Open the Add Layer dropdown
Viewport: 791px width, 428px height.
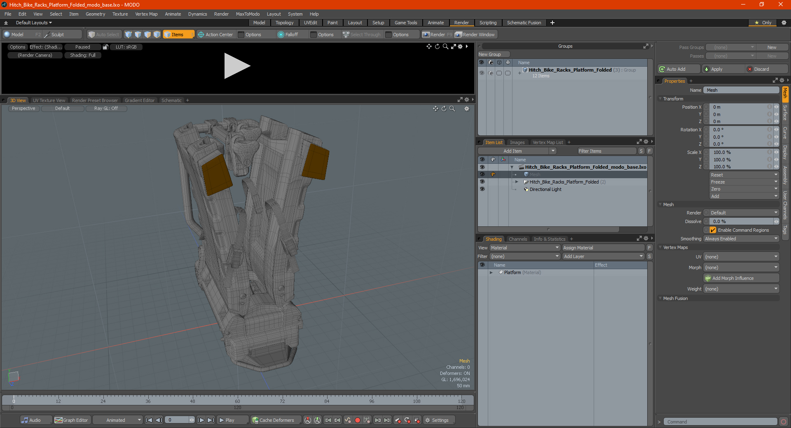click(603, 256)
